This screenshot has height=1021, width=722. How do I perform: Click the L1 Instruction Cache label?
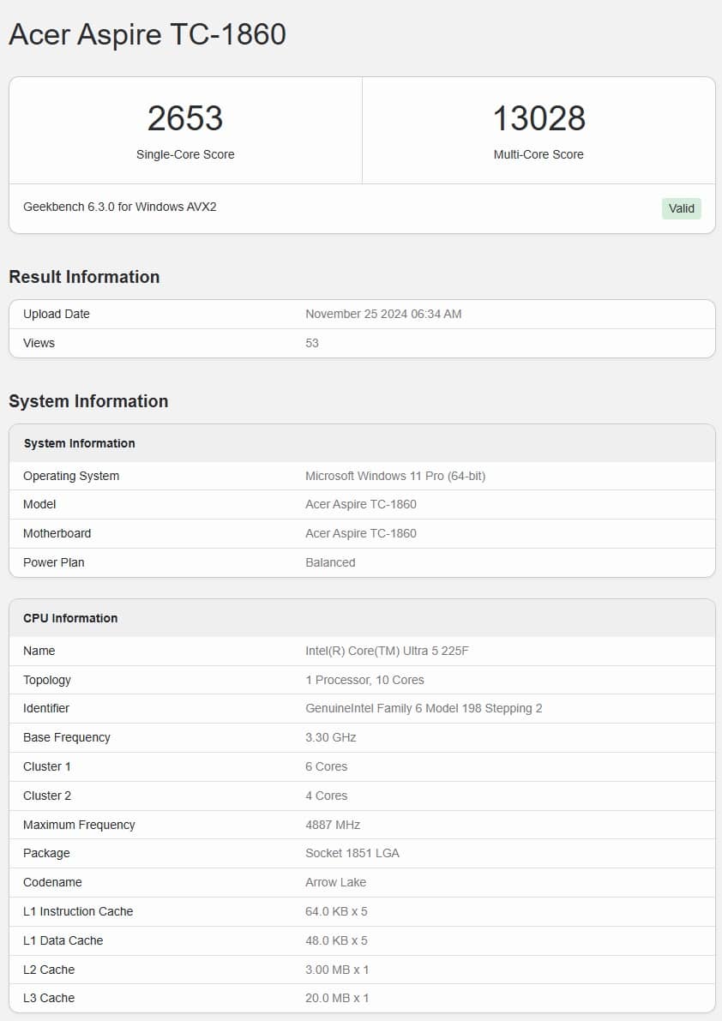point(78,911)
